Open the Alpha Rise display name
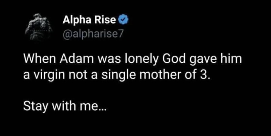 [x=90, y=21]
